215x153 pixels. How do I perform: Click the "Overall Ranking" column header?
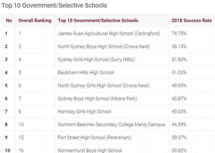35,20
